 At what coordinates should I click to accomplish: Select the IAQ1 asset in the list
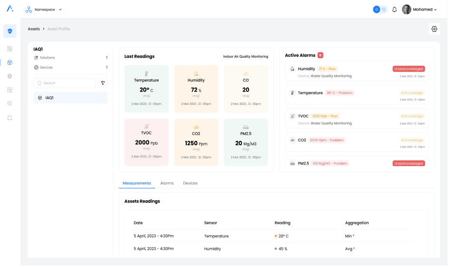(x=70, y=98)
